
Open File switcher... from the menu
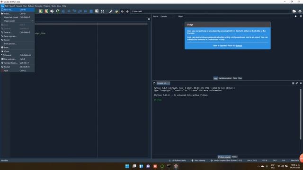click(18, 59)
